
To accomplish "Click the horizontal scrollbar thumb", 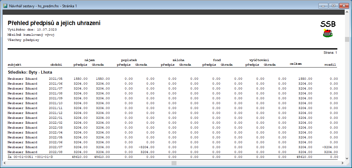I will pos(174,163).
